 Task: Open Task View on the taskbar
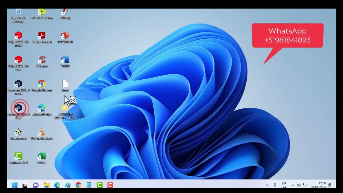pyautogui.click(x=25, y=185)
